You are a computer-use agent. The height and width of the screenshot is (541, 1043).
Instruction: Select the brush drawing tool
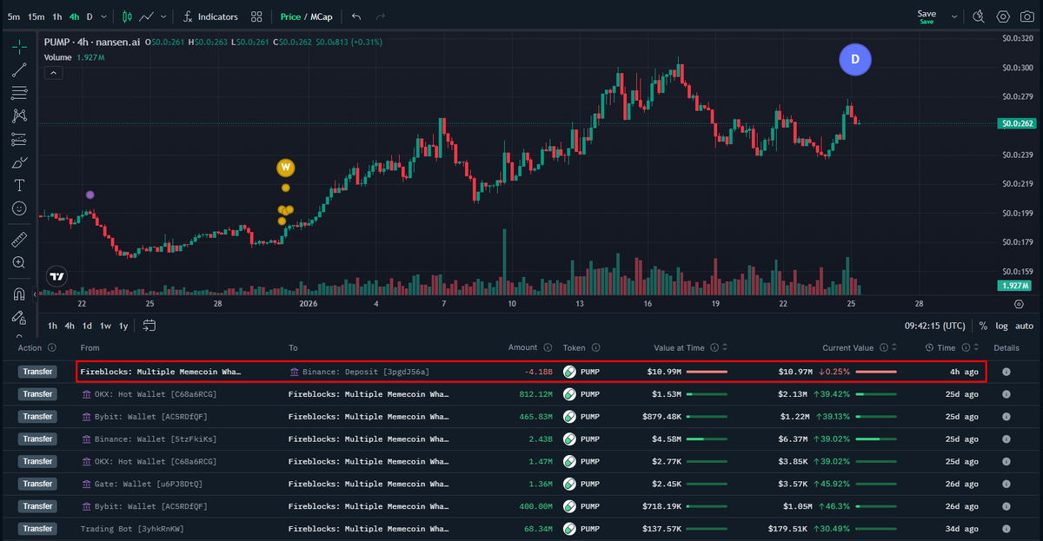click(x=19, y=162)
